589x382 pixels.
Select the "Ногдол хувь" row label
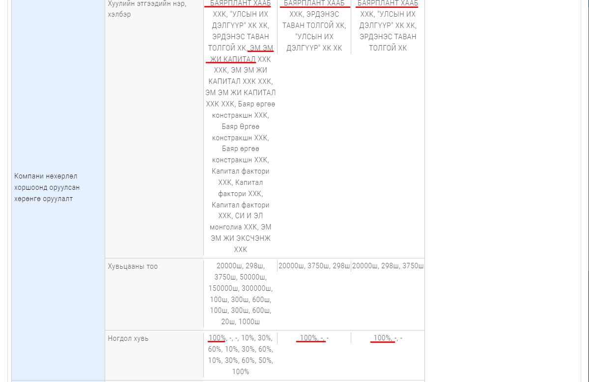pyautogui.click(x=128, y=338)
